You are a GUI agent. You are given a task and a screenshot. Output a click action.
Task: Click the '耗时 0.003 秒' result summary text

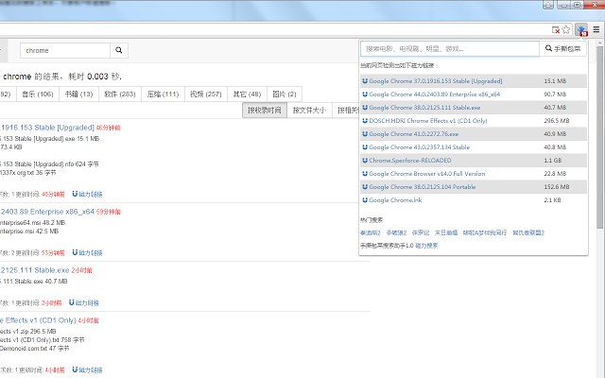tap(95, 77)
